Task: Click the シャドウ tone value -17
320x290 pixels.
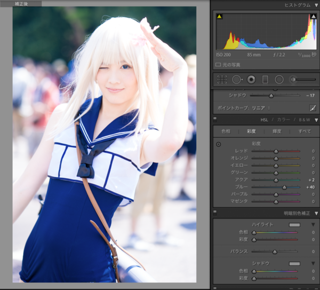Action: point(310,96)
